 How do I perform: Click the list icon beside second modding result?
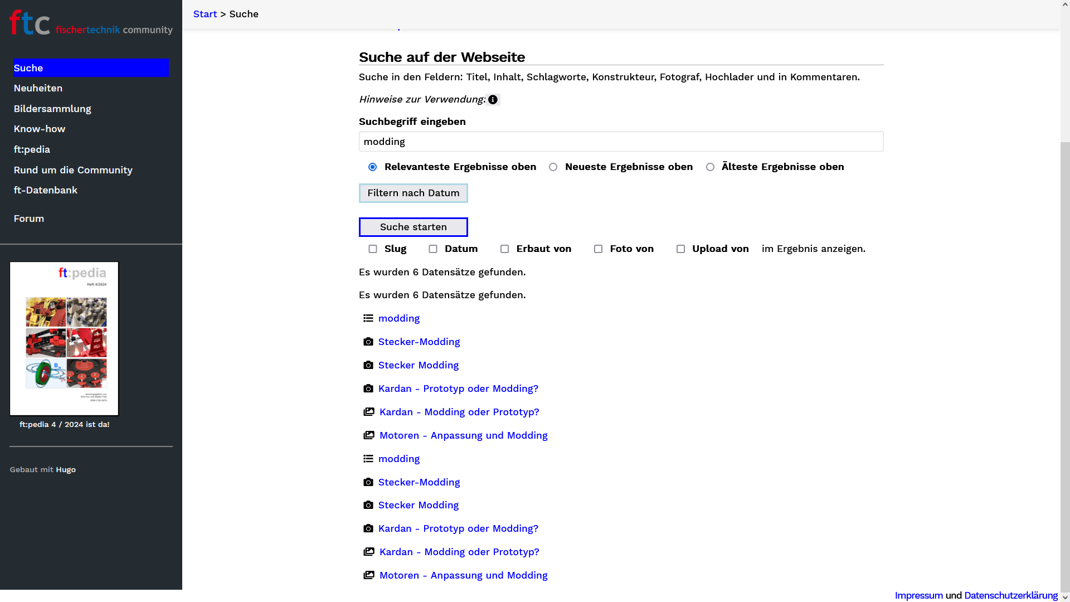368,459
